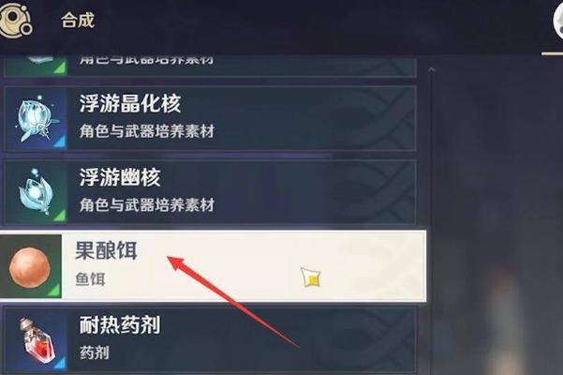Choose the 浮游幽核 recipe name
The width and height of the screenshot is (563, 375).
click(x=120, y=177)
